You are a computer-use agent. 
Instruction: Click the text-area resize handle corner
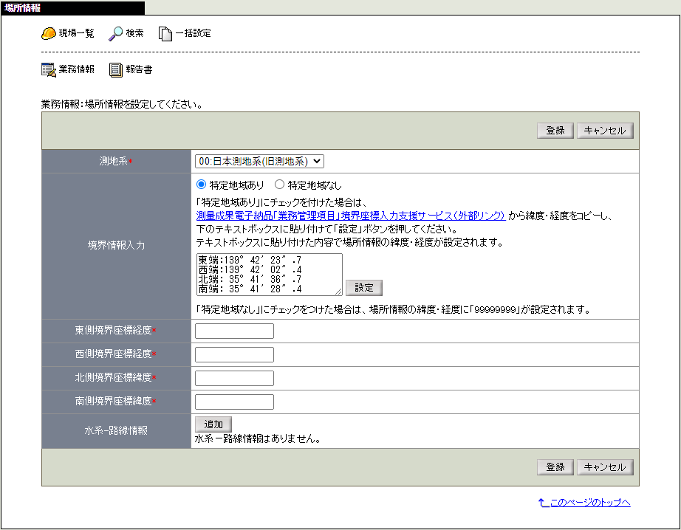point(338,292)
